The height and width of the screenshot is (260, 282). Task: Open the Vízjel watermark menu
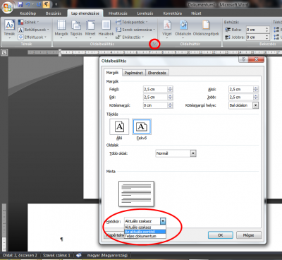pyautogui.click(x=167, y=29)
